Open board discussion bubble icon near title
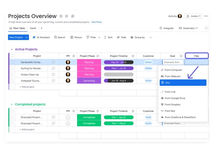Viewport: 214px width, 152px height. 73,16
